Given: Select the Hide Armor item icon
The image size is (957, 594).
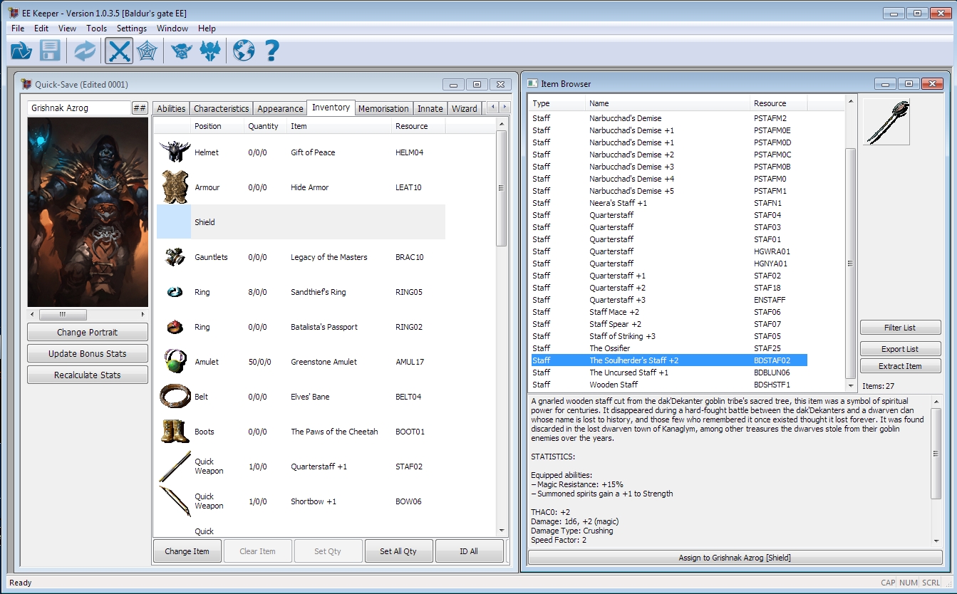Looking at the screenshot, I should pos(174,187).
